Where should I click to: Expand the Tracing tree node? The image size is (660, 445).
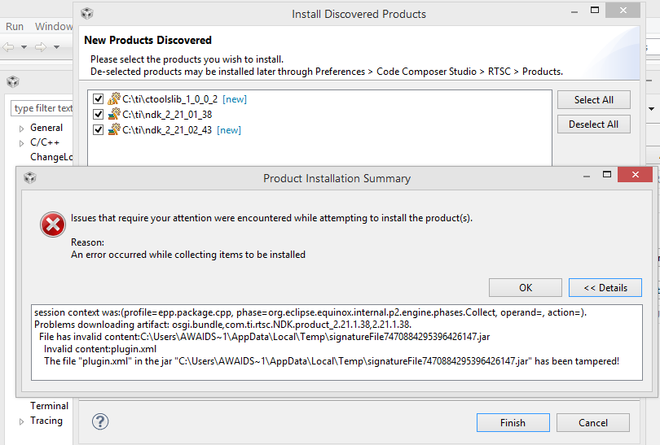(22, 421)
